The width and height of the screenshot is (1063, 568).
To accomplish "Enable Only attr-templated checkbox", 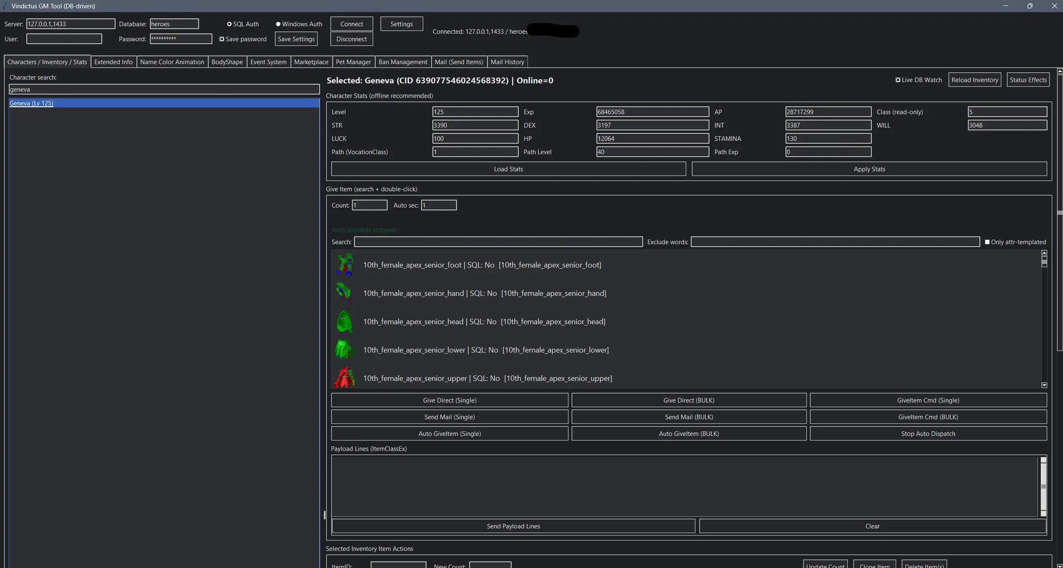I will click(987, 242).
